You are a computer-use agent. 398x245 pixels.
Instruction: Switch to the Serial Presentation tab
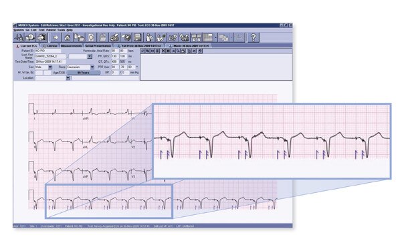coord(98,46)
